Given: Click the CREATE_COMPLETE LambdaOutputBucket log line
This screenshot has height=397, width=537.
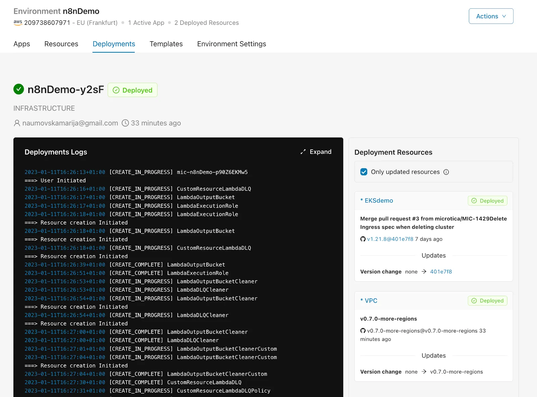Looking at the screenshot, I should click(125, 265).
